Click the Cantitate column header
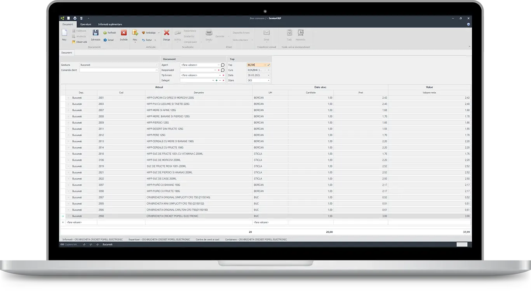 (x=311, y=93)
